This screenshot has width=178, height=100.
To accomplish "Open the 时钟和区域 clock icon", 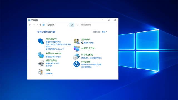I will coord(76,56).
